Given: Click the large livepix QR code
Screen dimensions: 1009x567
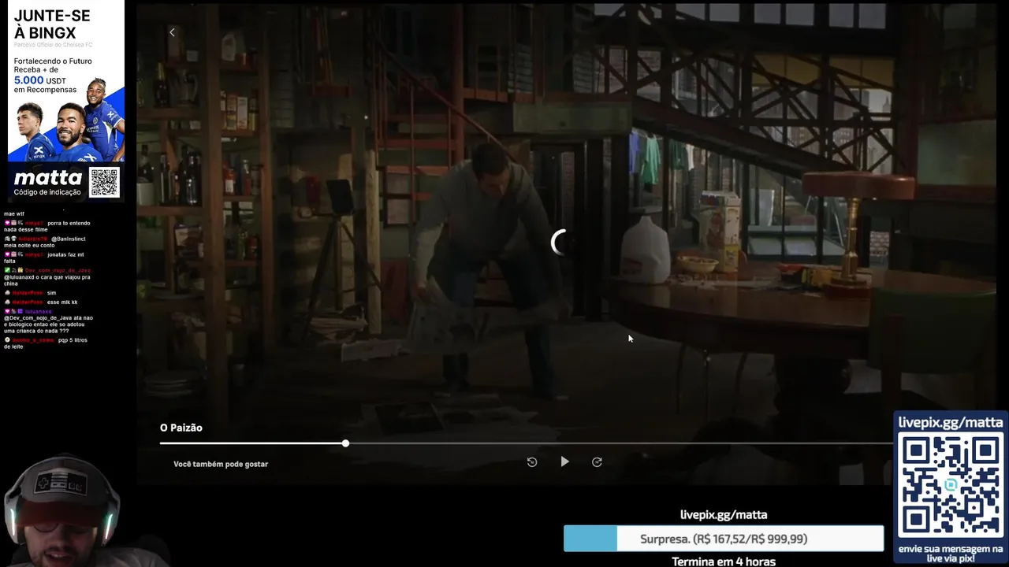Looking at the screenshot, I should point(950,486).
